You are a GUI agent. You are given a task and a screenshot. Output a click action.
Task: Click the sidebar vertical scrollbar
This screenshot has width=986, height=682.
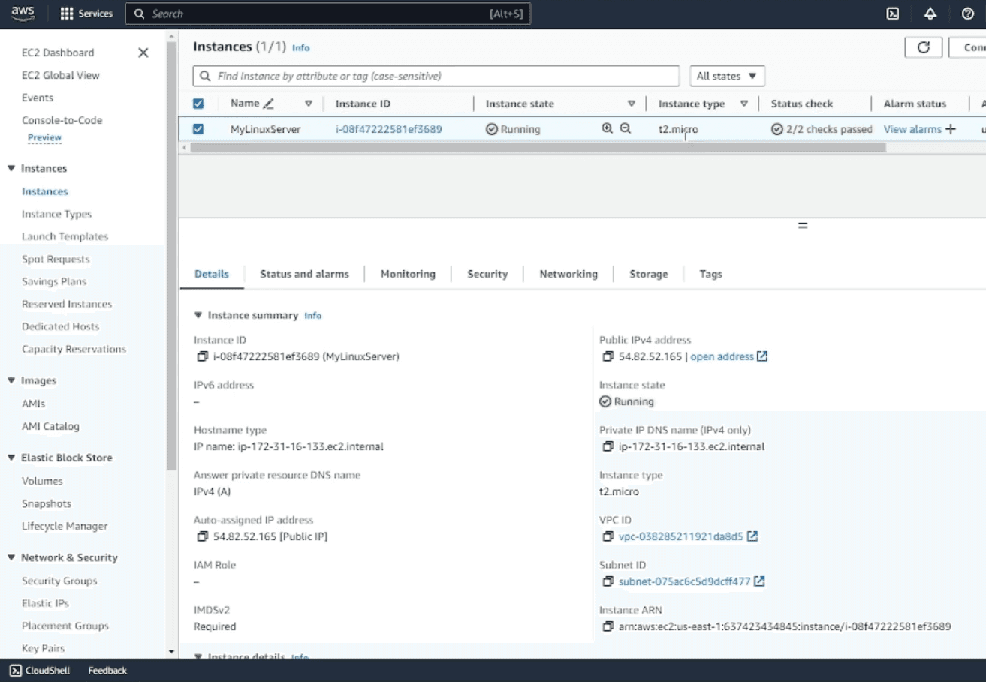point(171,257)
